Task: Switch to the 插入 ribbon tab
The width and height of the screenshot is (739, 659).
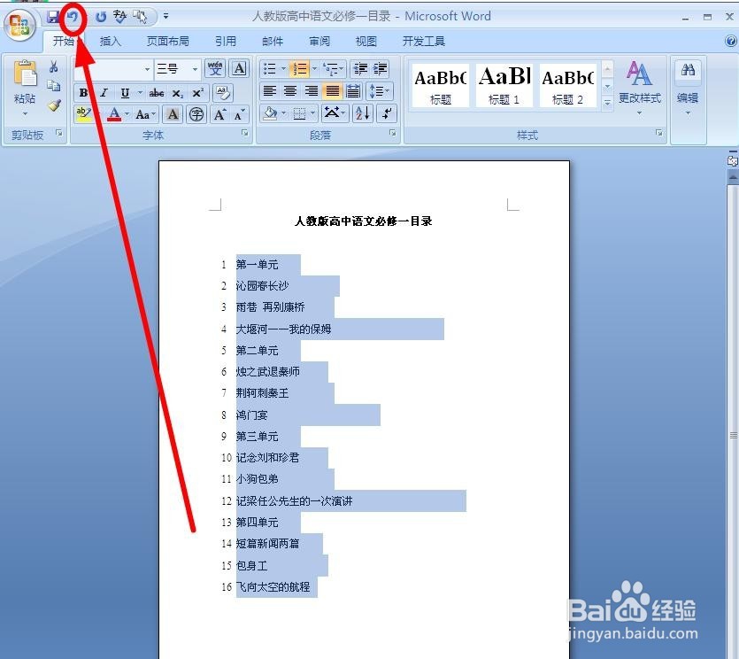Action: tap(111, 40)
